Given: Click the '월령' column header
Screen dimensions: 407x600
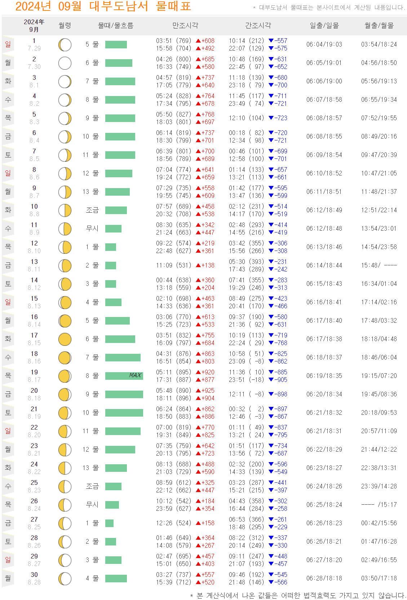Looking at the screenshot, I should pyautogui.click(x=65, y=26).
